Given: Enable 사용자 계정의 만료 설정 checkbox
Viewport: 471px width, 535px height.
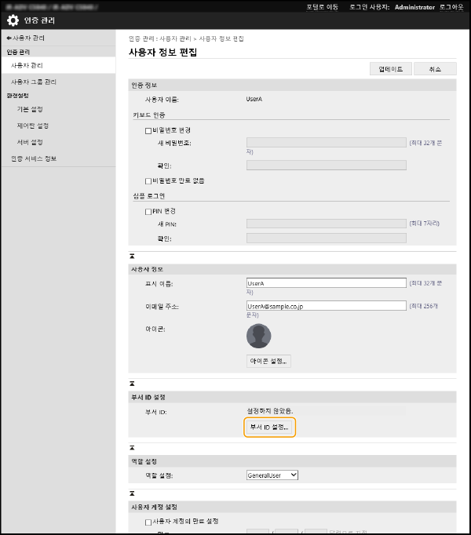Looking at the screenshot, I should 148,521.
